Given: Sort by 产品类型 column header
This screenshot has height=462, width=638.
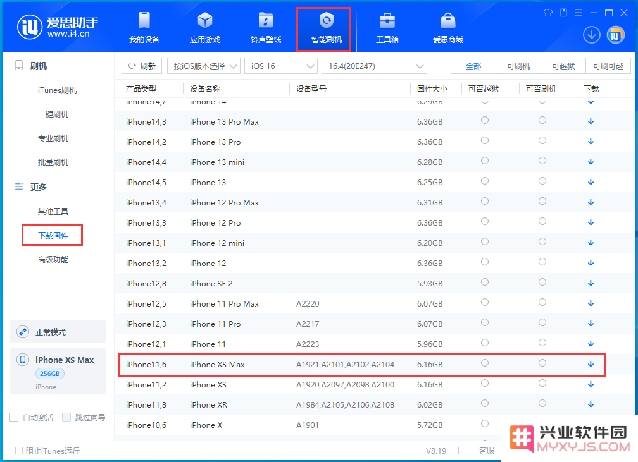Looking at the screenshot, I should 141,88.
